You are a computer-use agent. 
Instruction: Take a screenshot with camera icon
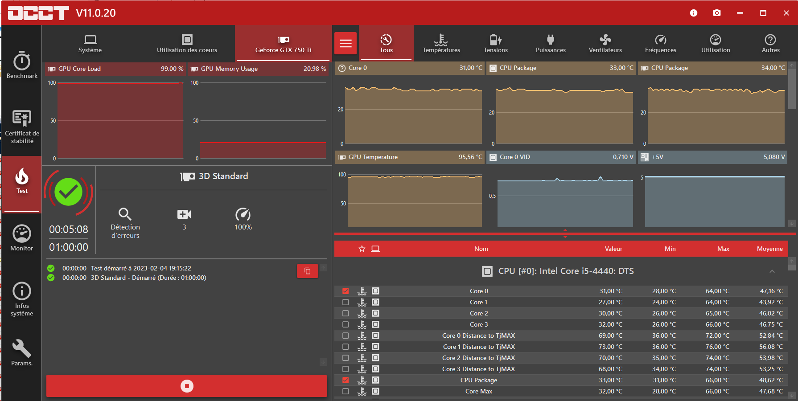point(716,13)
